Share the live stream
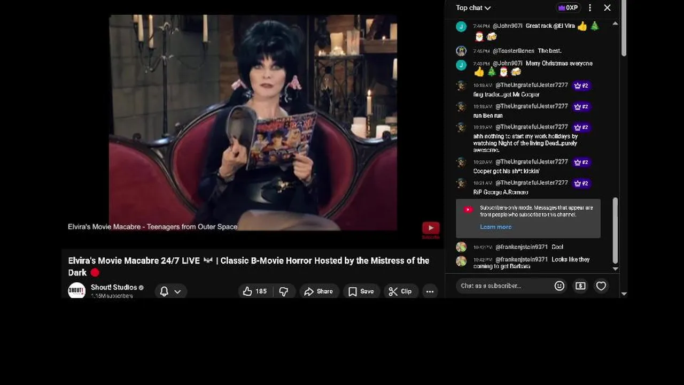Viewport: 684px width, 385px height. [318, 291]
